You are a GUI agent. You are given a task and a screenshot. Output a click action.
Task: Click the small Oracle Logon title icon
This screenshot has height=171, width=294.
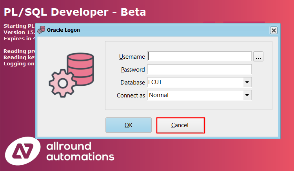41,30
